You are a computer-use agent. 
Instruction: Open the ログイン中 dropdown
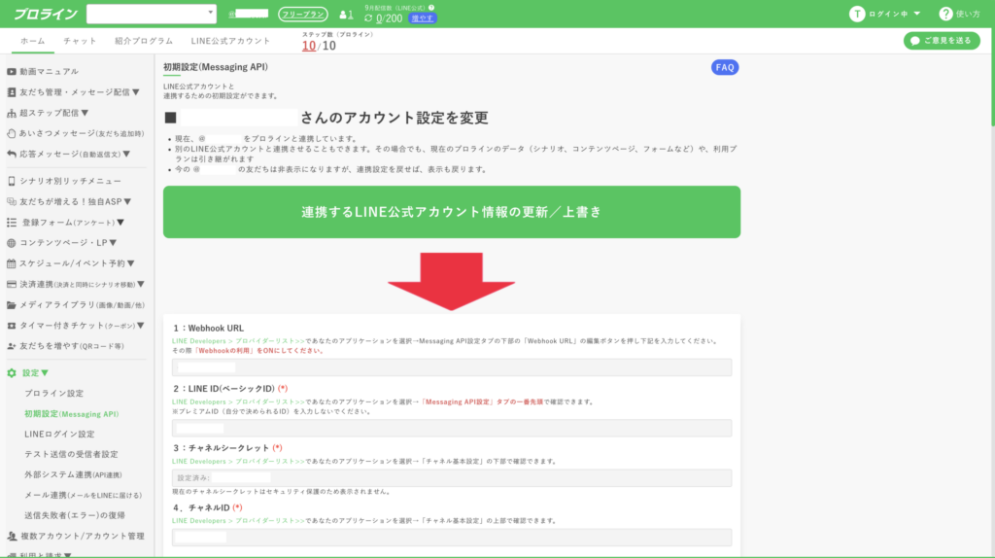click(894, 14)
